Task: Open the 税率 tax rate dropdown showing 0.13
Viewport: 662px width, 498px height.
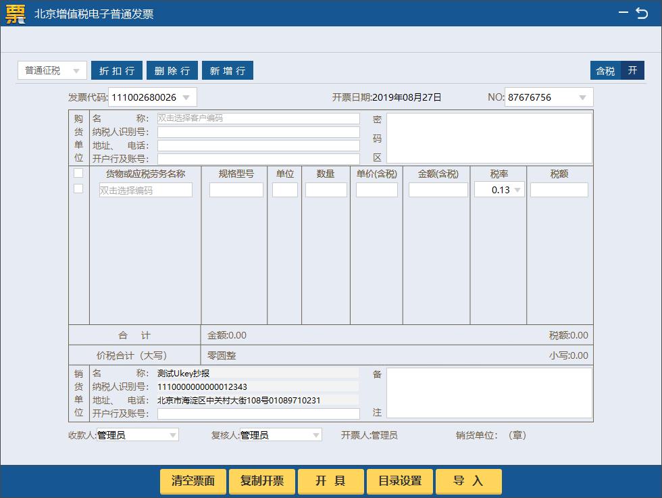Action: [517, 189]
